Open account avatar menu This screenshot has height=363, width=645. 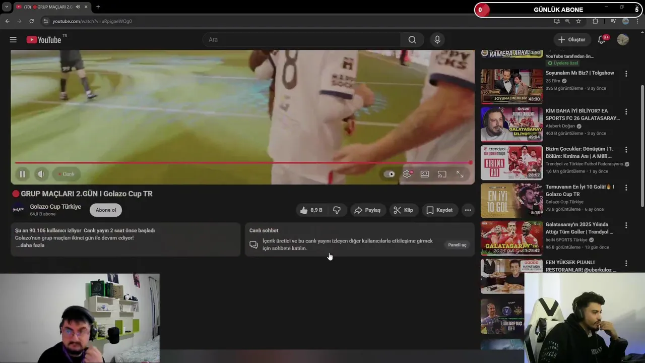pyautogui.click(x=623, y=40)
